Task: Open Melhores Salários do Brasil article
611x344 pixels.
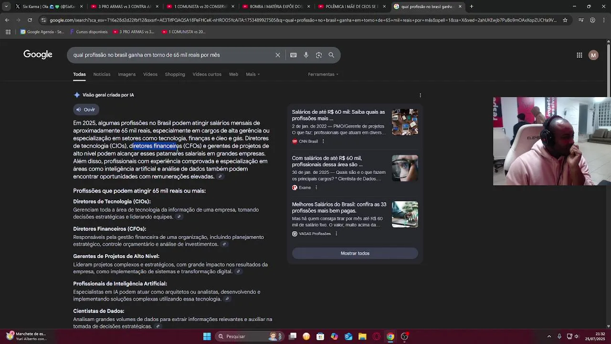Action: click(339, 207)
